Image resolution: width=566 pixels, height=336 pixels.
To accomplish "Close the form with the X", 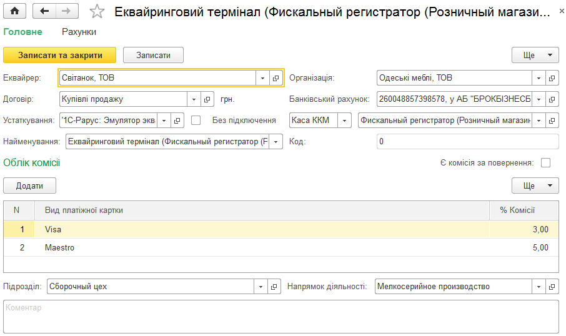I will [x=562, y=11].
